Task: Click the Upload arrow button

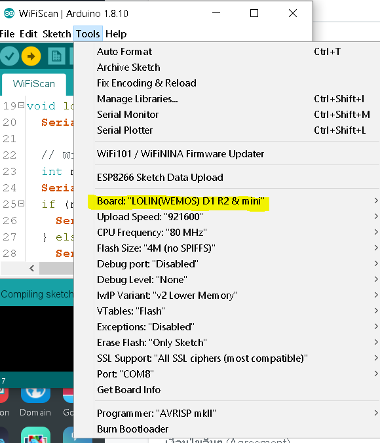Action: tap(31, 56)
